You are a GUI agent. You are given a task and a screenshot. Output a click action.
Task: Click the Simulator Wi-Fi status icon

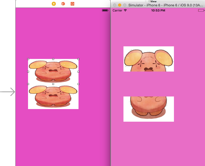coord(125,10)
